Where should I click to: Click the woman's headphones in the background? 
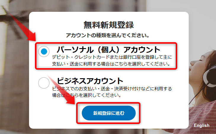210,76
